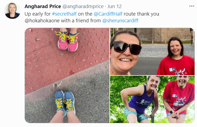
Task: Open the Jun 12 tweet timestamp
Action: pyautogui.click(x=115, y=6)
